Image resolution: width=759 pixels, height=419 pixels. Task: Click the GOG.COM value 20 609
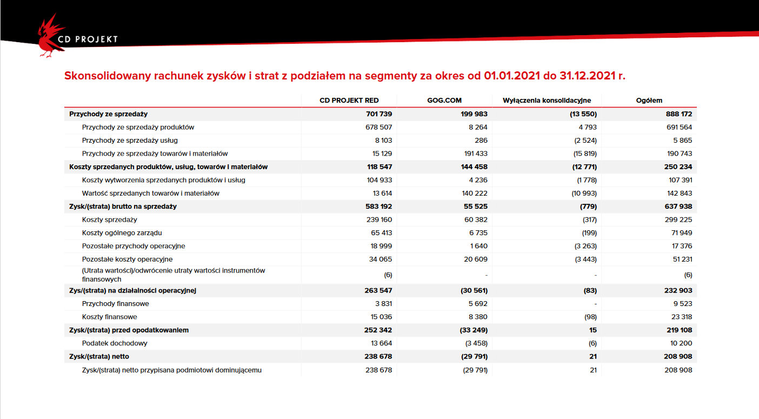tap(475, 259)
